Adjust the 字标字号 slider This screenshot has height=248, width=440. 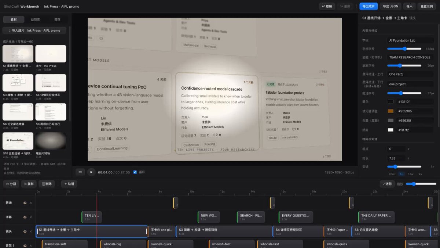click(404, 49)
